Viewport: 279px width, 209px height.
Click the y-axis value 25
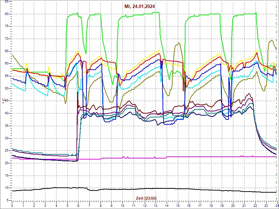pos(7,151)
